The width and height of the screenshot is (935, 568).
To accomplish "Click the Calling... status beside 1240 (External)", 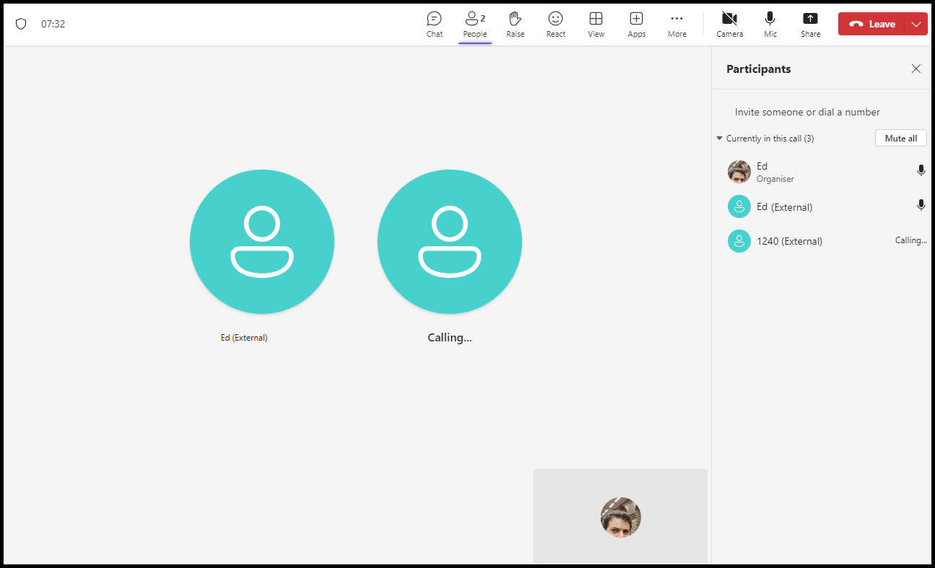I will (910, 240).
